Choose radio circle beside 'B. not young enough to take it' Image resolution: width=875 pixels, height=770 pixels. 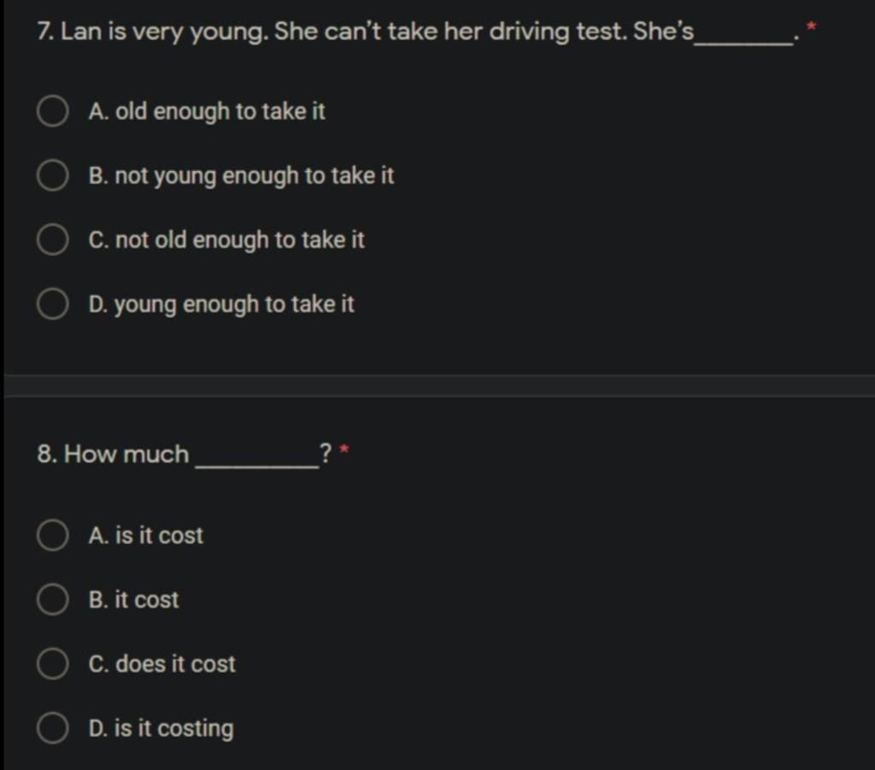(x=52, y=175)
